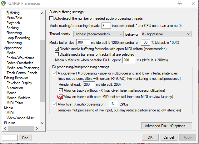Select Mouse Modifiers in the preferences tree
199x144 pixels.
(x=18, y=98)
